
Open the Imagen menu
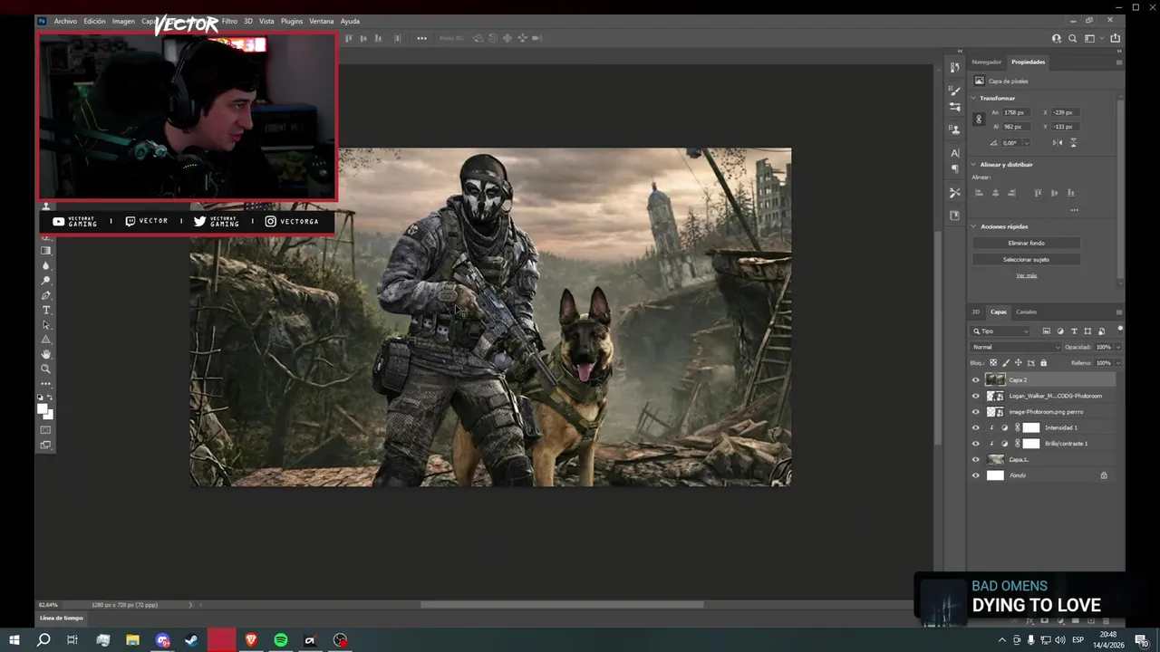tap(123, 21)
